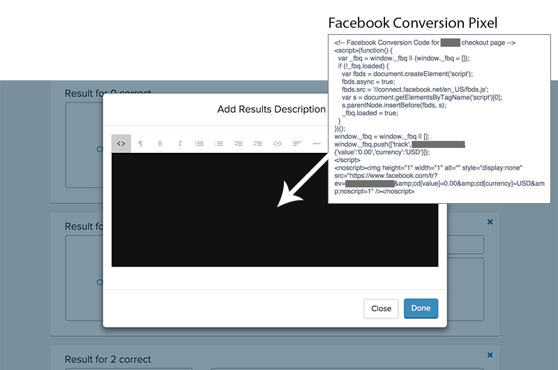Apply bold formatting in editor toolbar
This screenshot has width=558, height=370.
click(x=160, y=144)
